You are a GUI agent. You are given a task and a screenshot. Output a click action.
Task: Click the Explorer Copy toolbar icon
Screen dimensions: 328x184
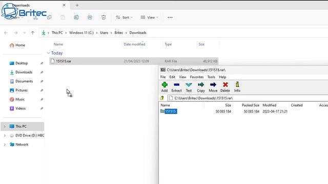coord(49,17)
